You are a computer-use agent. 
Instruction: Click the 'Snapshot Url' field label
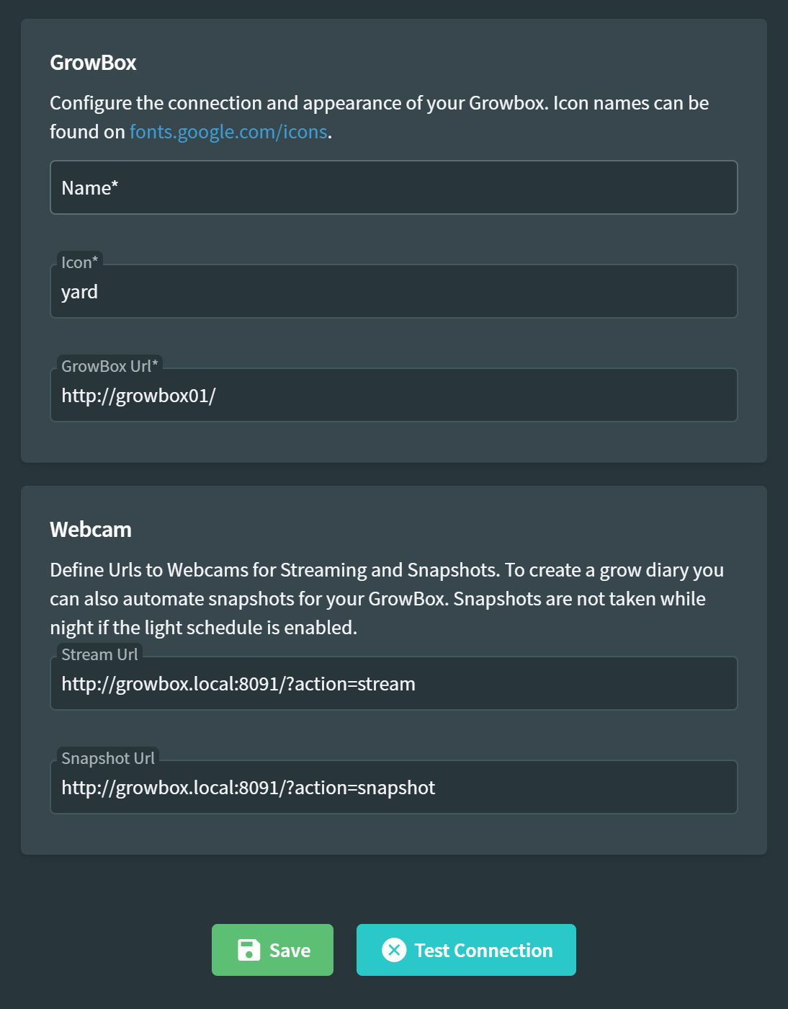pos(108,758)
